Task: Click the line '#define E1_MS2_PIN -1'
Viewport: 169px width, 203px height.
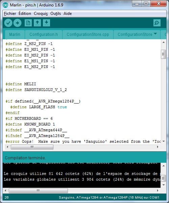Action: (30, 67)
